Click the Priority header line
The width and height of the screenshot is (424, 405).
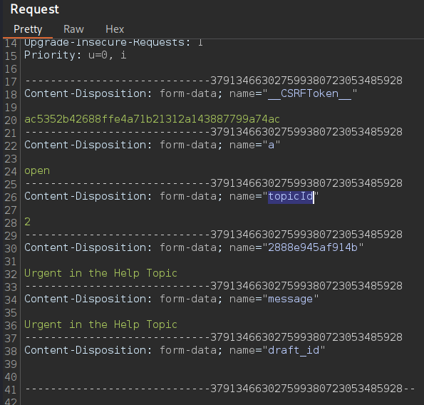tap(75, 55)
